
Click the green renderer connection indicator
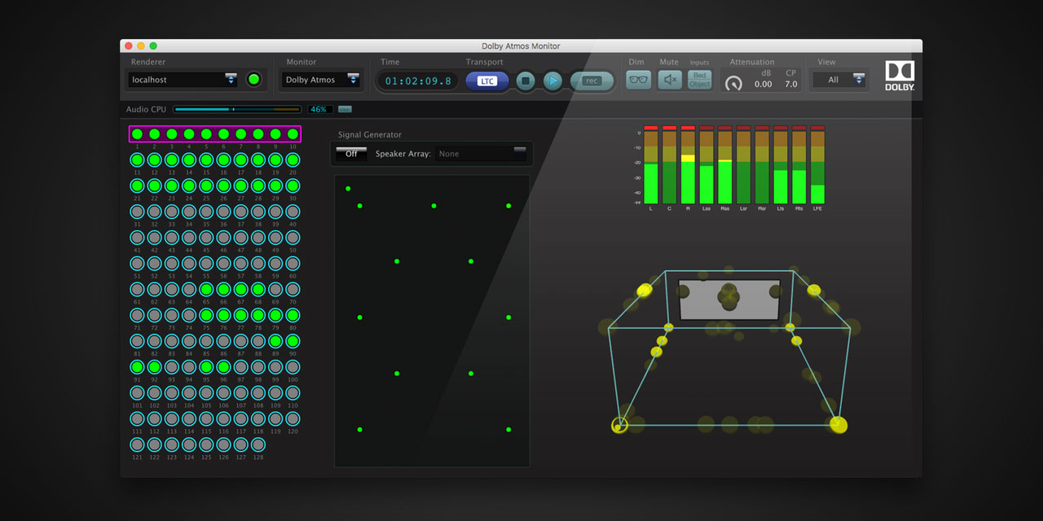point(254,80)
